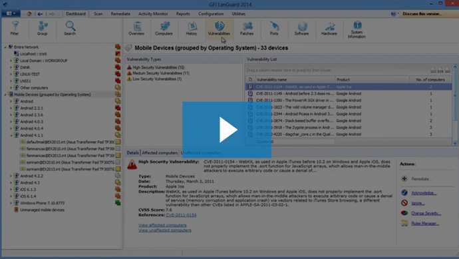
Task: Click the Ignore link
Action: click(418, 203)
